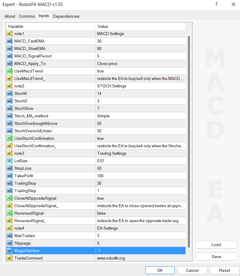Screen dimensions: 240x276
Task: Click the integer icon beside StochOverboughtAbove
Action: (x=10, y=123)
